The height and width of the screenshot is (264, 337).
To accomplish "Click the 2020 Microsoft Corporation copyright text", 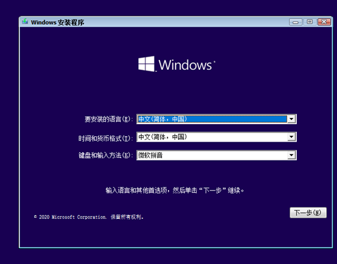I will pyautogui.click(x=89, y=217).
